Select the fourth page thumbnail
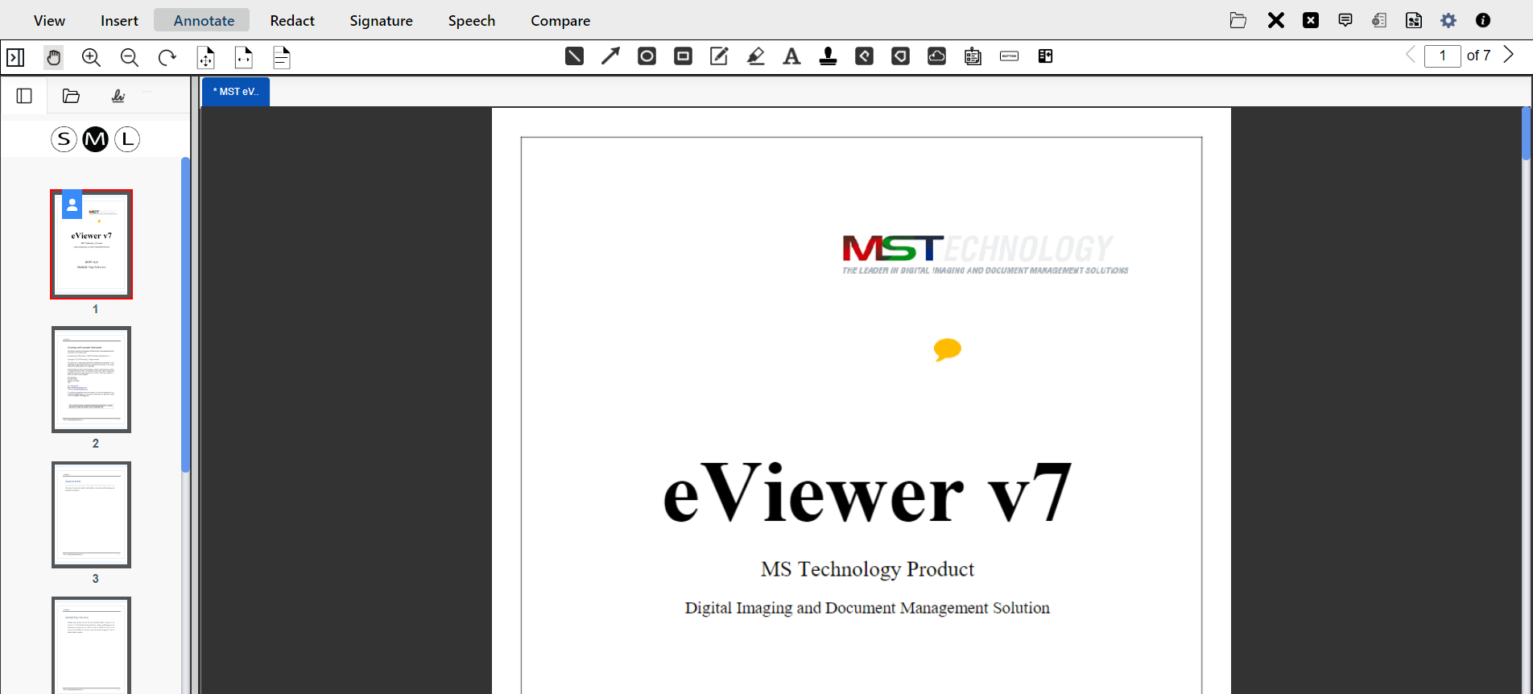 click(91, 646)
